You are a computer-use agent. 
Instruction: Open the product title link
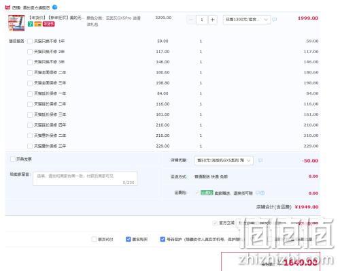coord(56,18)
